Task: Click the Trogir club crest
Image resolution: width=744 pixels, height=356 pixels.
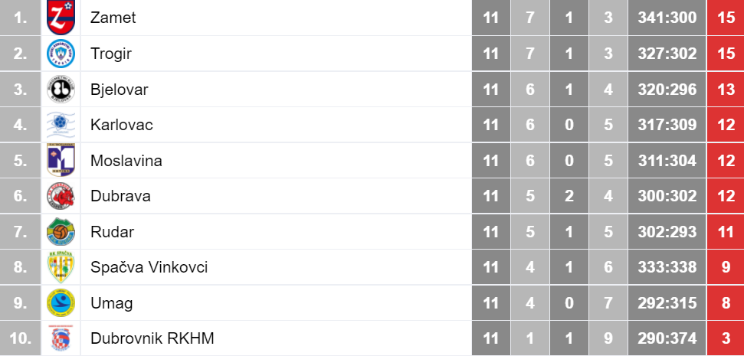Action: coord(61,54)
